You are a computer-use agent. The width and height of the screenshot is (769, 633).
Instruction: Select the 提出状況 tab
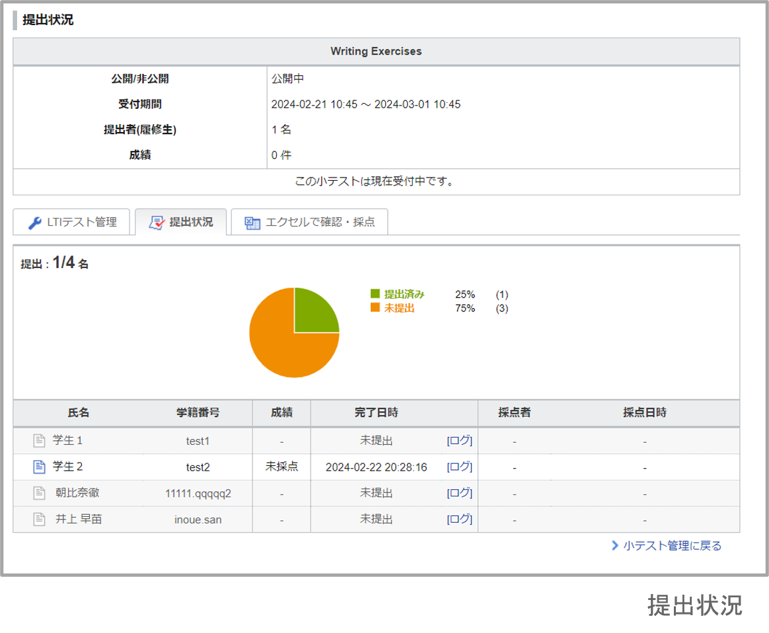181,222
